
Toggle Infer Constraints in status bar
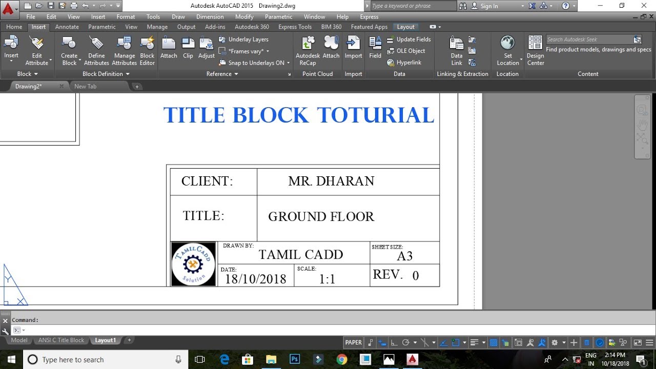click(370, 342)
